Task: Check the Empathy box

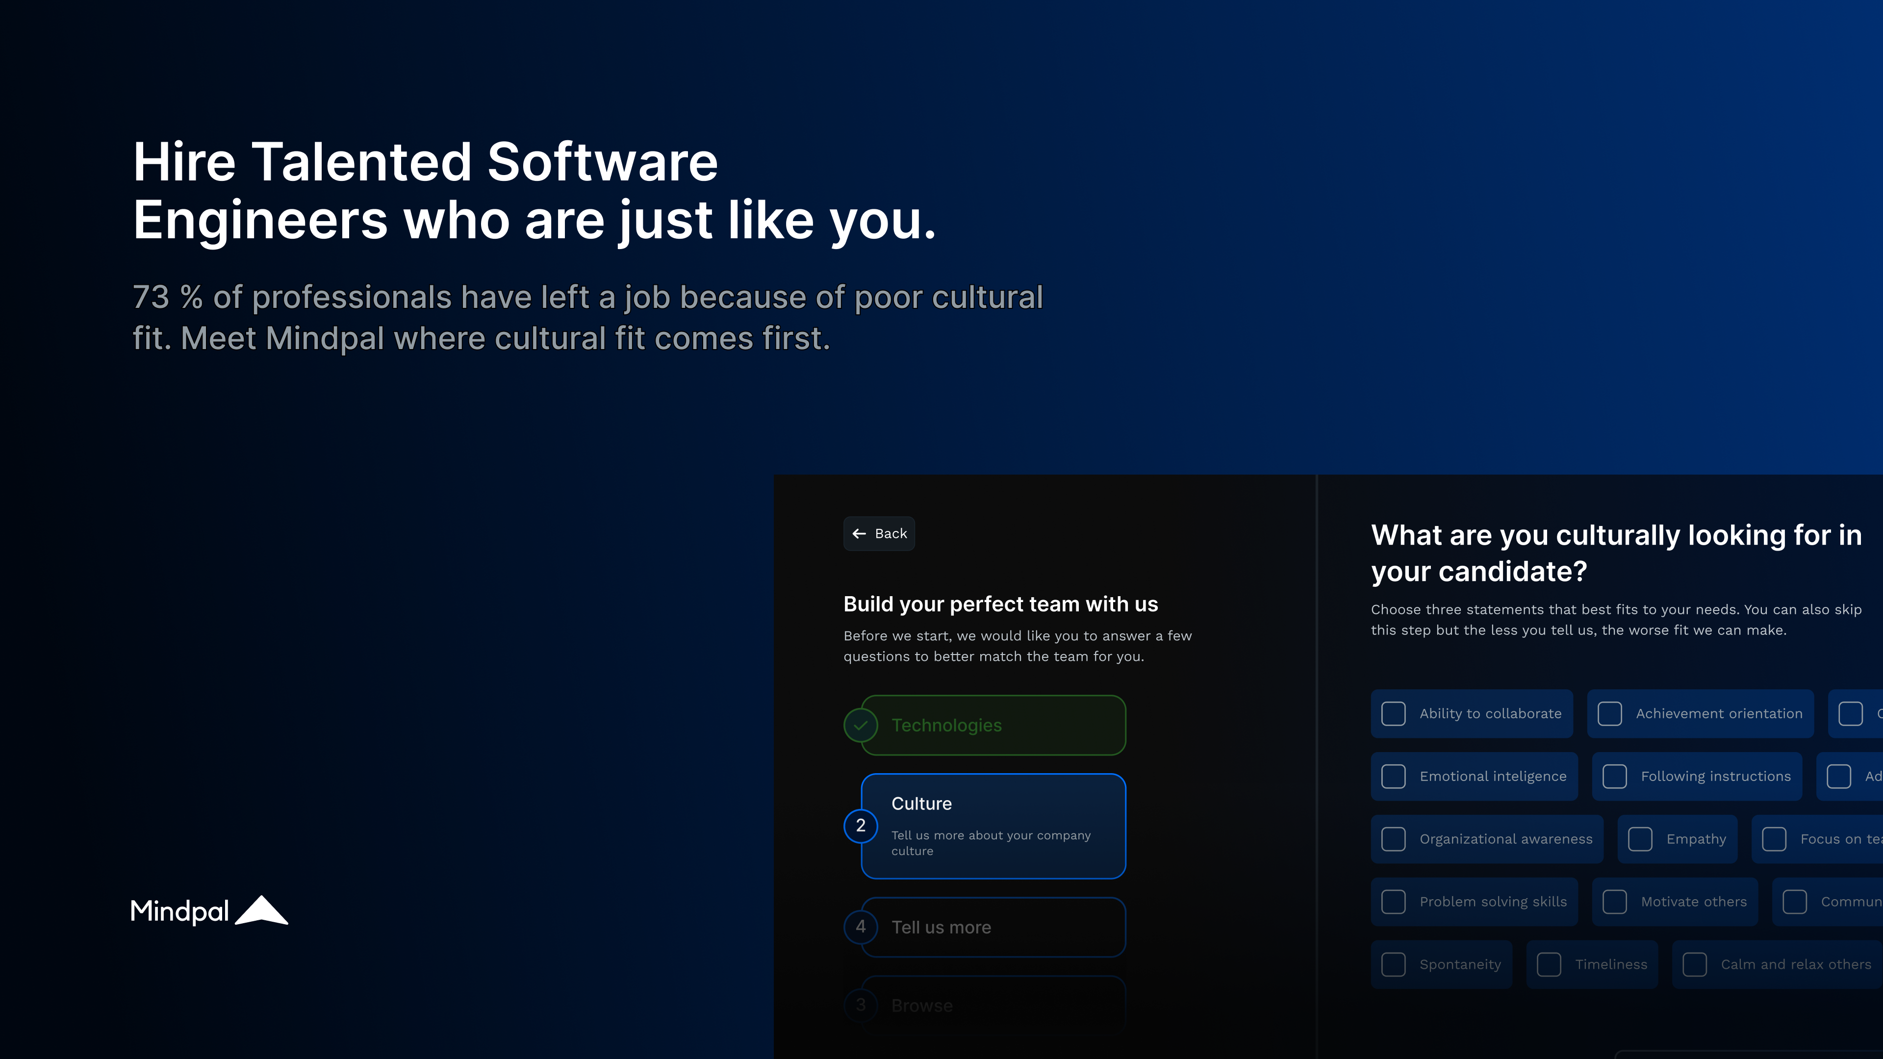Action: pyautogui.click(x=1640, y=839)
